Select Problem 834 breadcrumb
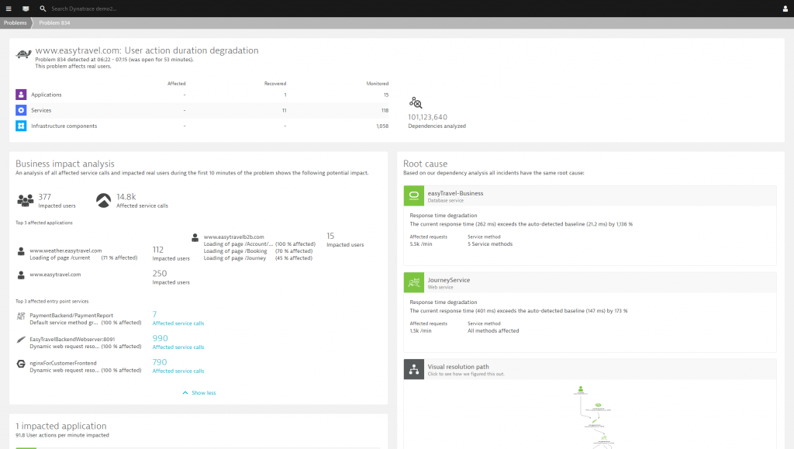 pyautogui.click(x=55, y=22)
